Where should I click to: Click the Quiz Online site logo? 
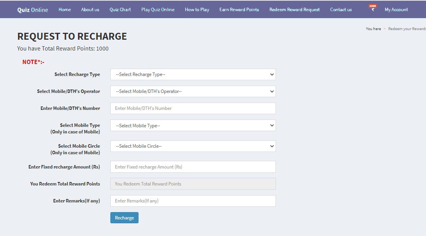pyautogui.click(x=33, y=10)
